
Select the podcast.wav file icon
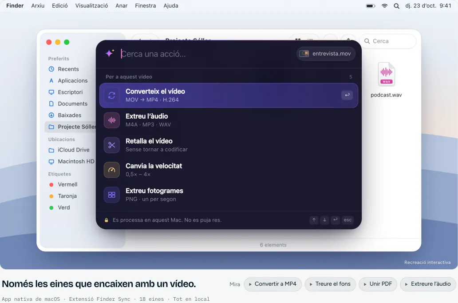(x=386, y=74)
